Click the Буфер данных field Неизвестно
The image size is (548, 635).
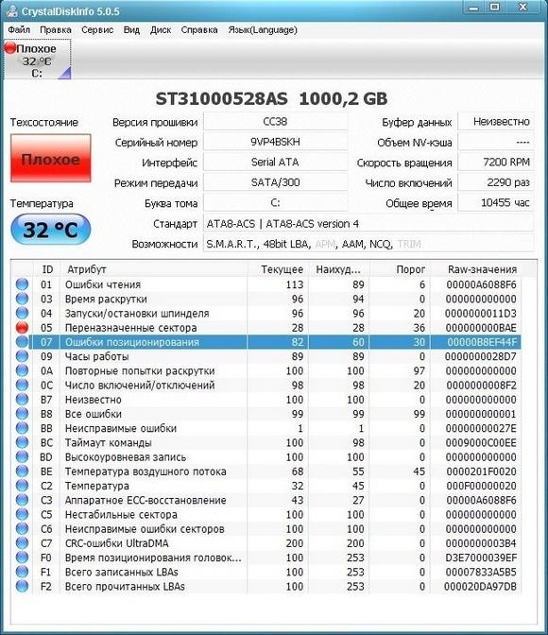tap(496, 122)
